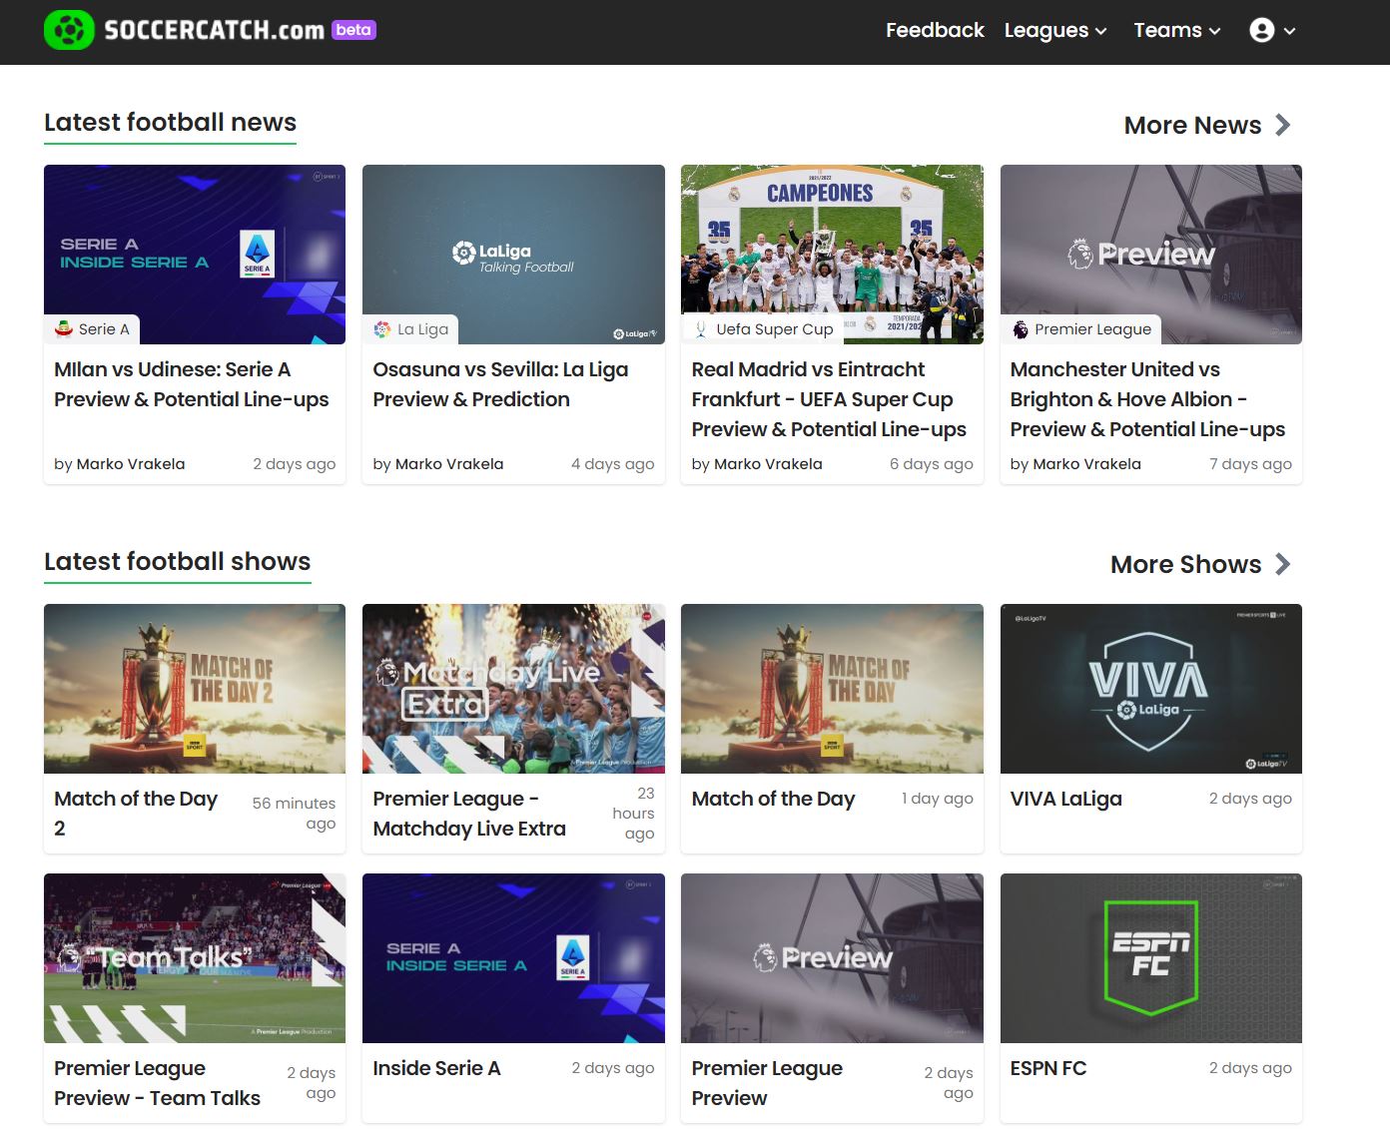Screen dimensions: 1390x1135
Task: Click the '23 hours ago' timestamp
Action: (x=633, y=813)
